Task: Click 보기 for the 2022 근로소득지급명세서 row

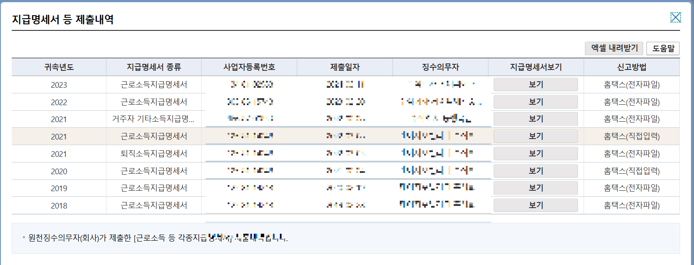Action: [535, 102]
